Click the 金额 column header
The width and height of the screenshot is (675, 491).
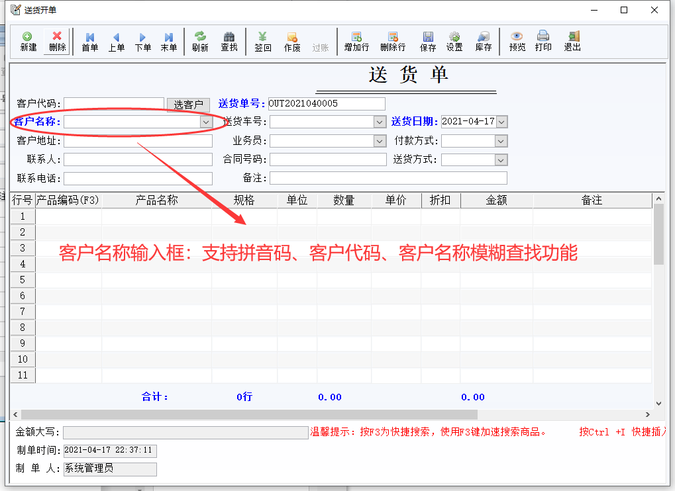[497, 201]
